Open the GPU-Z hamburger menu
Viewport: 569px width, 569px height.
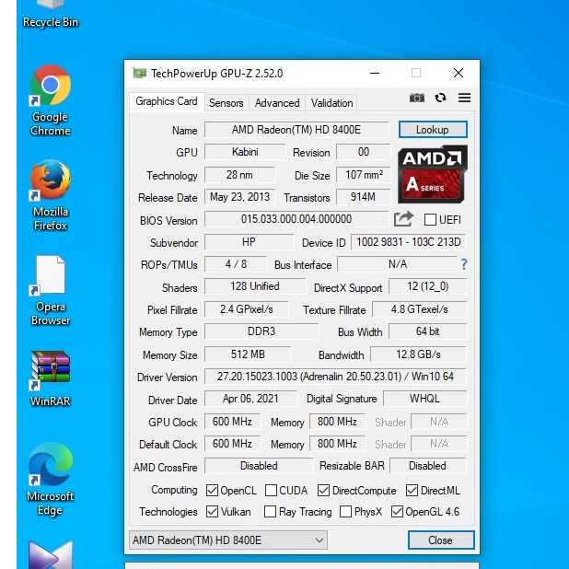(464, 98)
